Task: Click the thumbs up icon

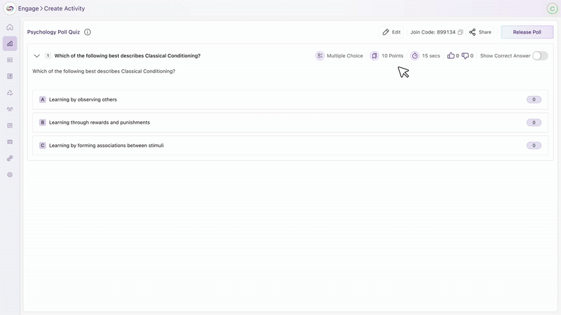Action: click(451, 55)
